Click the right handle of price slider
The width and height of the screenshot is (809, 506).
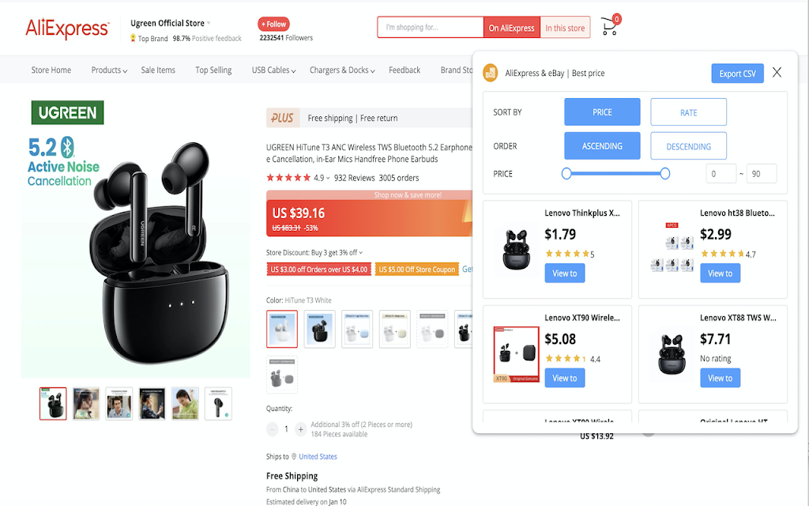click(665, 173)
